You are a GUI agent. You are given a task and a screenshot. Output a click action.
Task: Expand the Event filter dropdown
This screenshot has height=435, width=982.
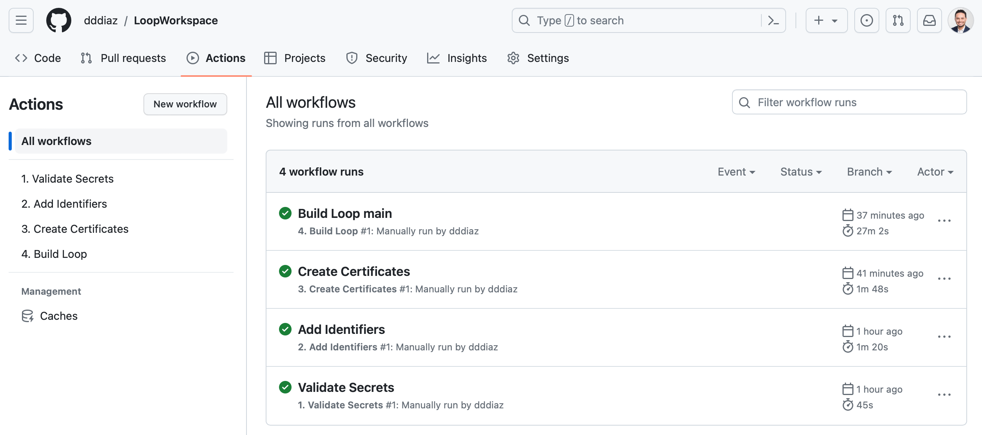(736, 172)
